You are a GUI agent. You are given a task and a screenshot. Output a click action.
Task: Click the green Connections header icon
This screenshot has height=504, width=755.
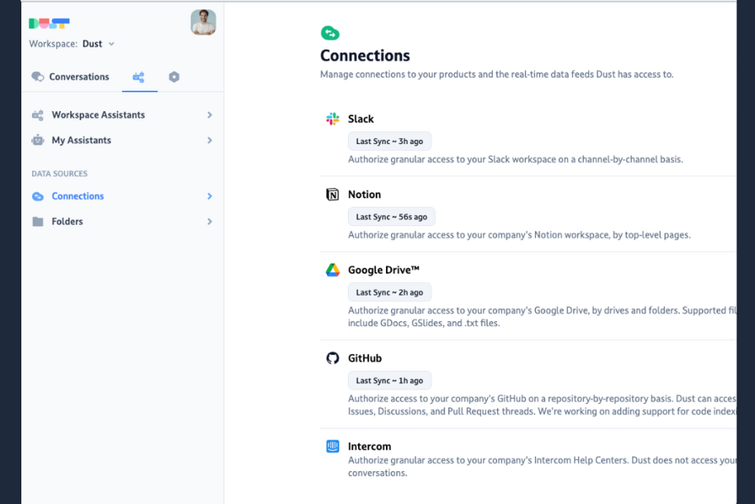coord(329,33)
